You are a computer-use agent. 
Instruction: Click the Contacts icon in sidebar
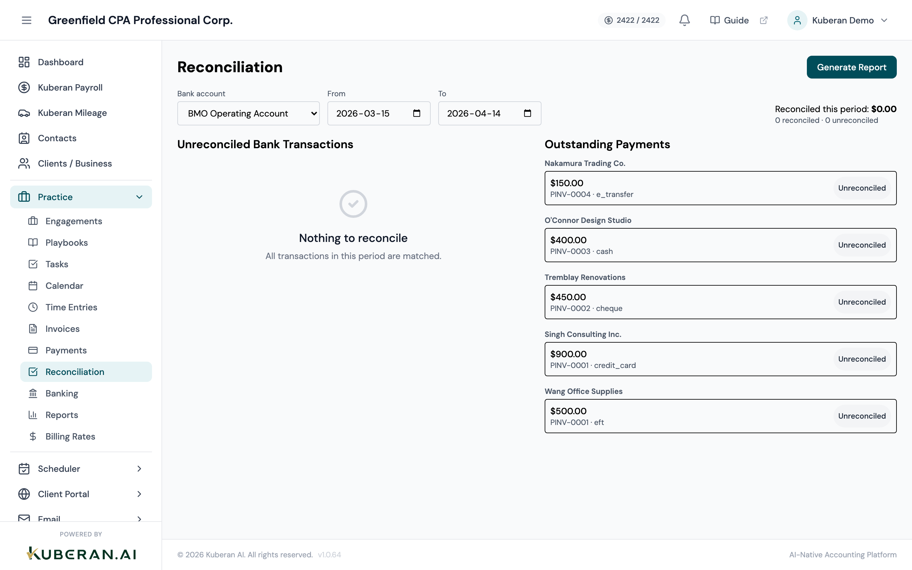(x=24, y=138)
